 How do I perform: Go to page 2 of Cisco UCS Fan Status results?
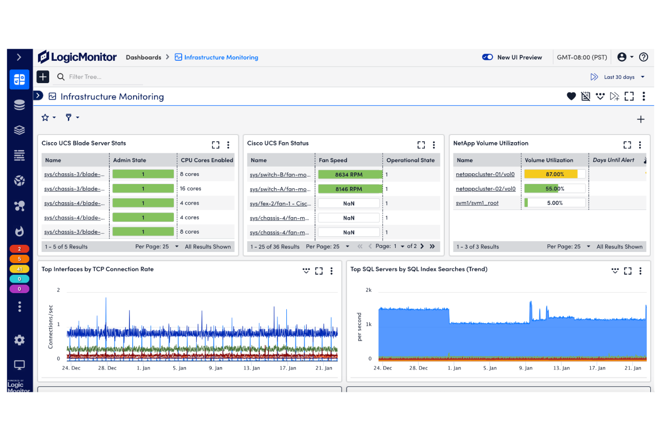422,246
